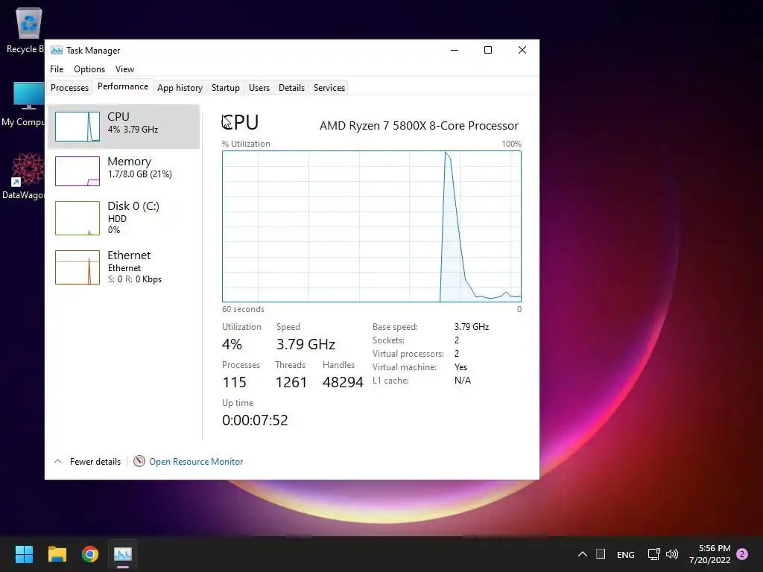
Task: Switch to the Details tab
Action: point(291,88)
